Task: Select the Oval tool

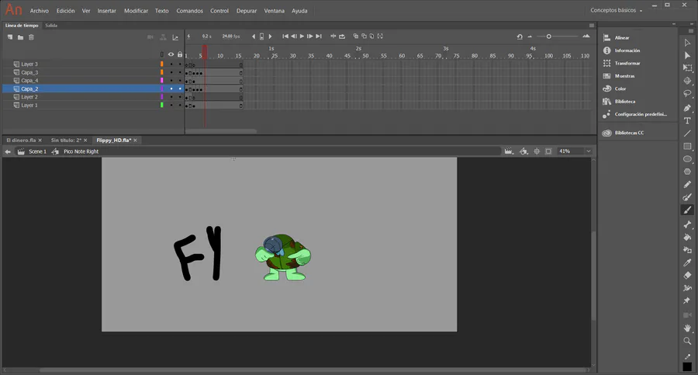Action: coord(687,159)
